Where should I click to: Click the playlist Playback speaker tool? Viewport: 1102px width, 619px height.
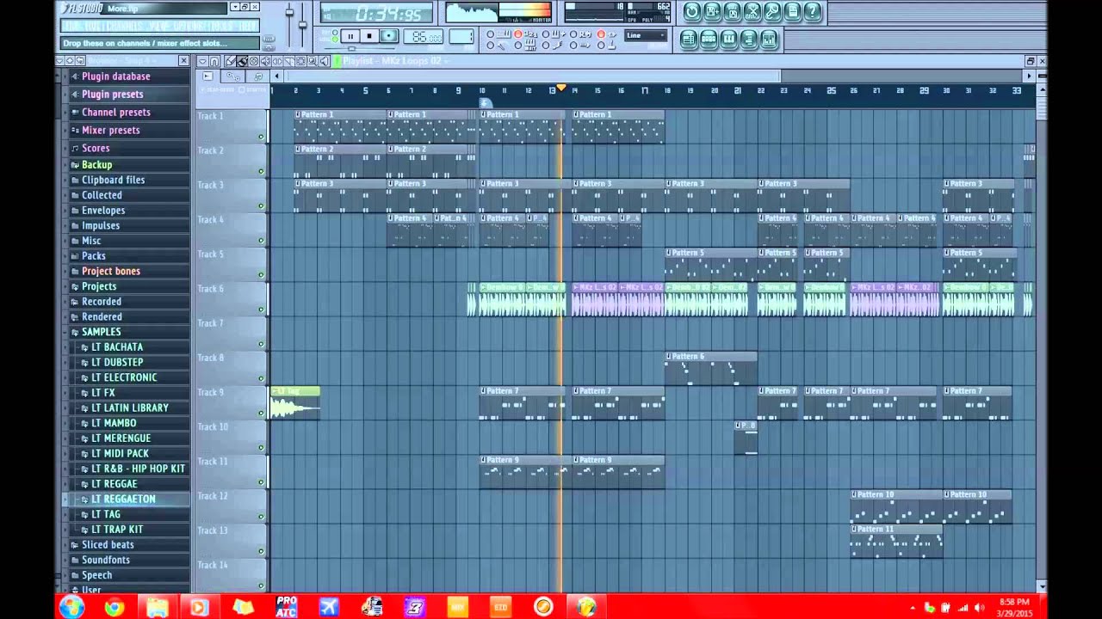click(x=324, y=61)
